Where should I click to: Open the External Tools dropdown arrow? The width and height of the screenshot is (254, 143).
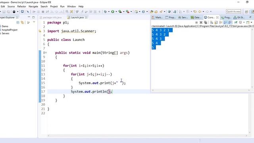click(x=131, y=12)
